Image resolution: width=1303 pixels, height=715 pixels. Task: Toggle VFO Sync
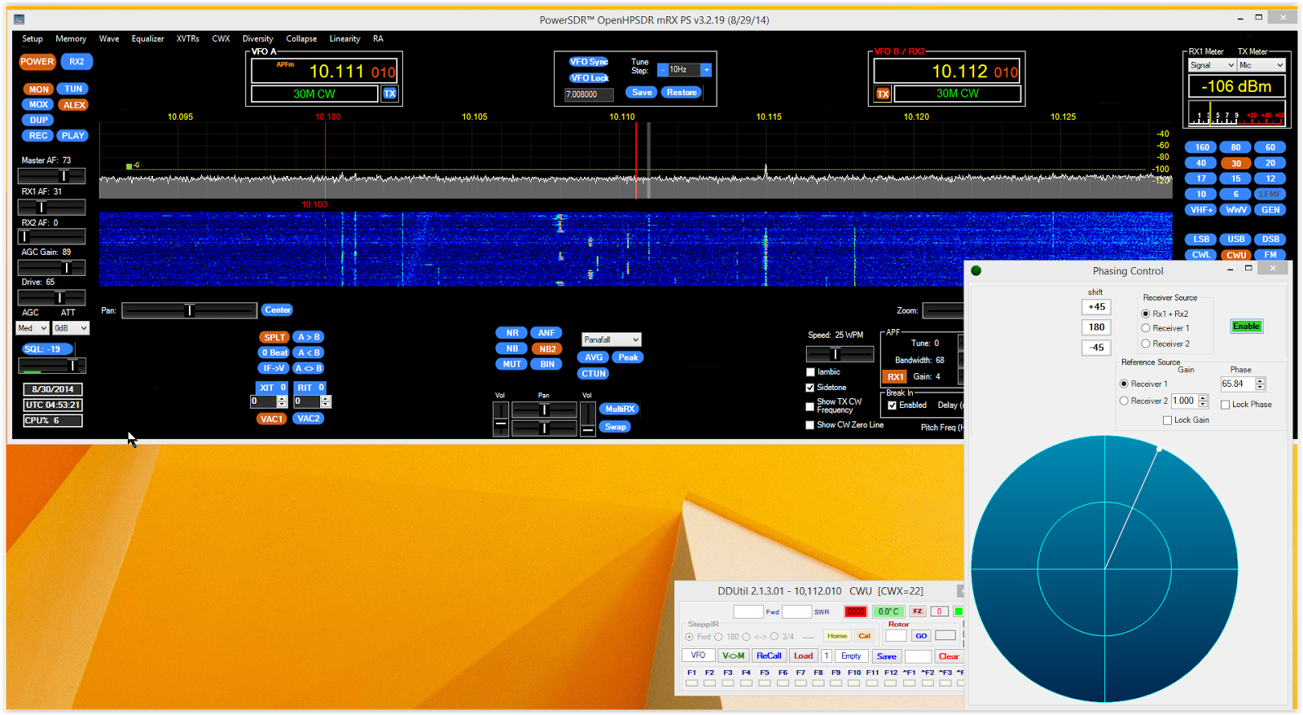point(589,62)
